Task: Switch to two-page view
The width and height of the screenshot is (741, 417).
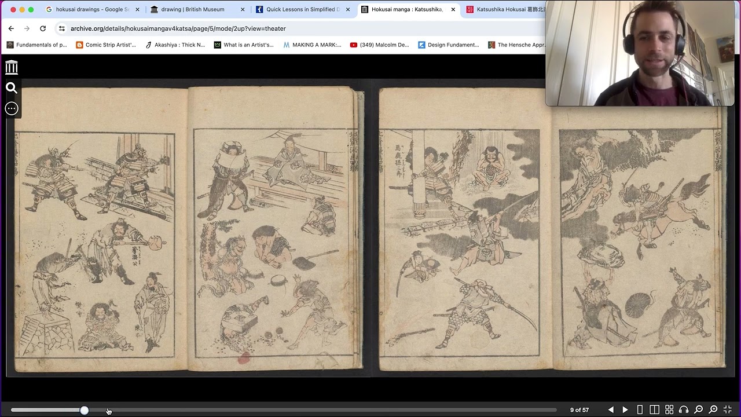Action: [654, 409]
